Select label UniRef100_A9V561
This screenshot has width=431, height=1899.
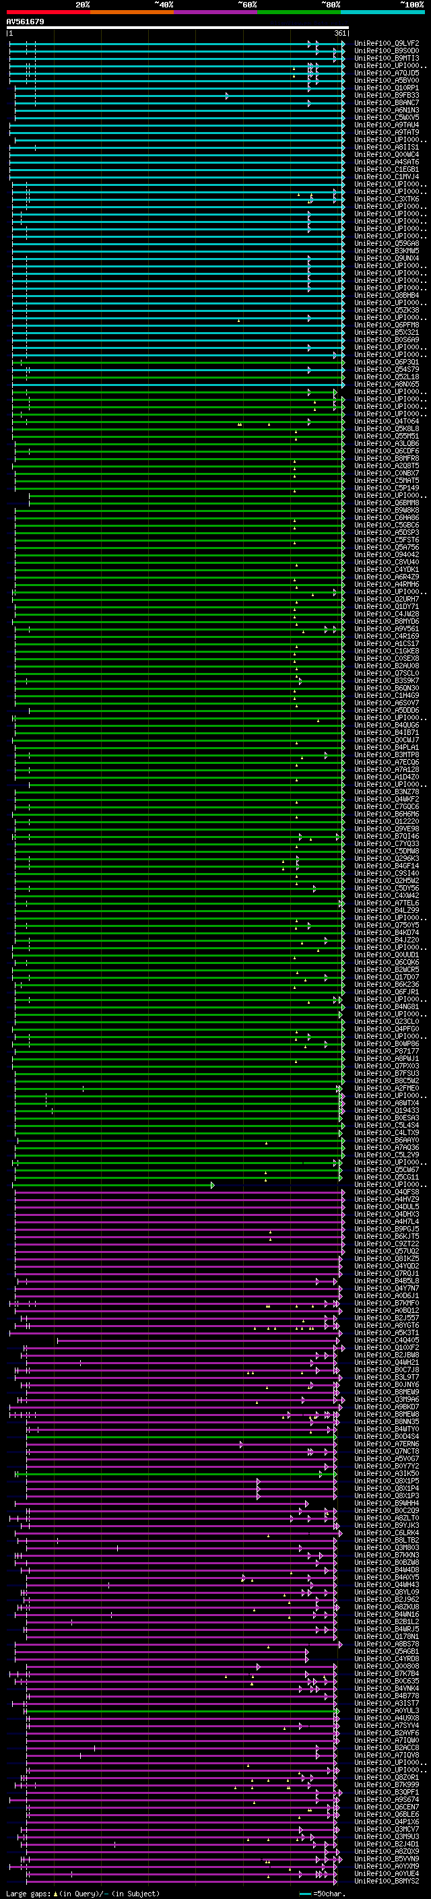coord(387,629)
